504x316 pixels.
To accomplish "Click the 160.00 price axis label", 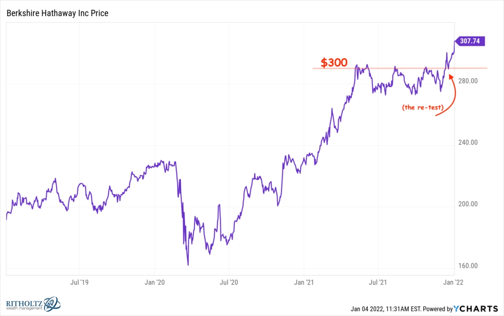I will click(x=468, y=266).
